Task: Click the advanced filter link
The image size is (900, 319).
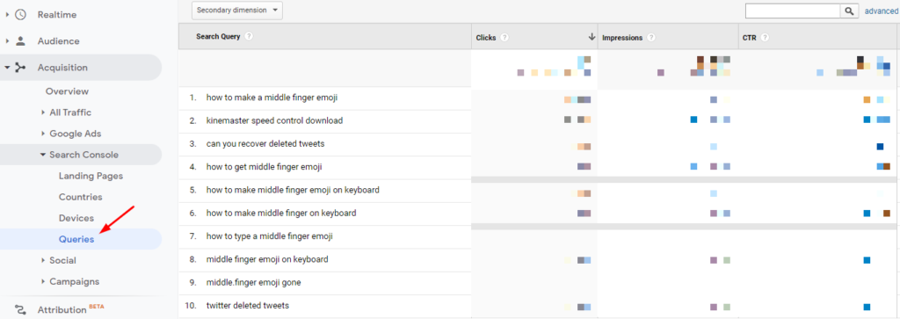Action: point(881,11)
